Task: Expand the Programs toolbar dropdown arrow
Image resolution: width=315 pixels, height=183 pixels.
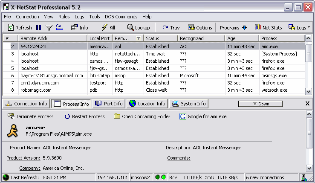Action: 244,28
